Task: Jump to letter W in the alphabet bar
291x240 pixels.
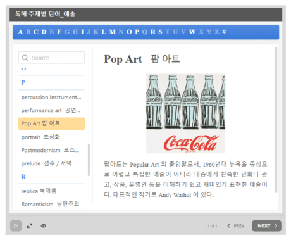Action: pos(192,32)
